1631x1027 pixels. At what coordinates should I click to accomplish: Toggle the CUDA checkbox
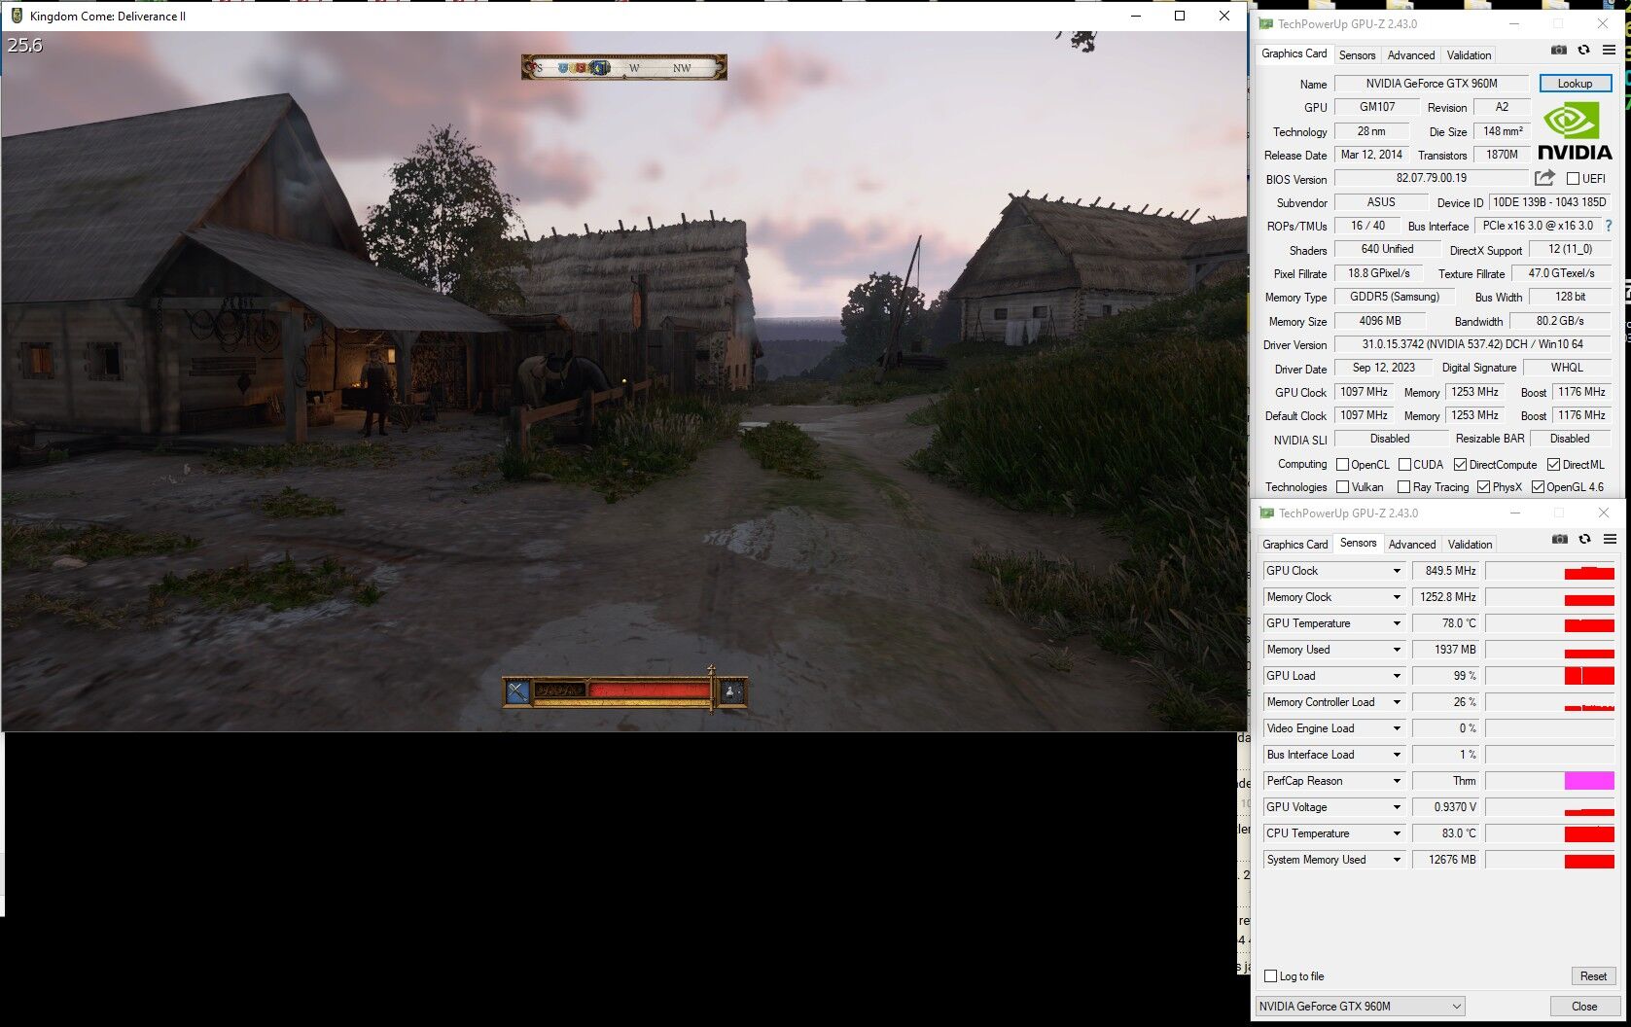1404,465
